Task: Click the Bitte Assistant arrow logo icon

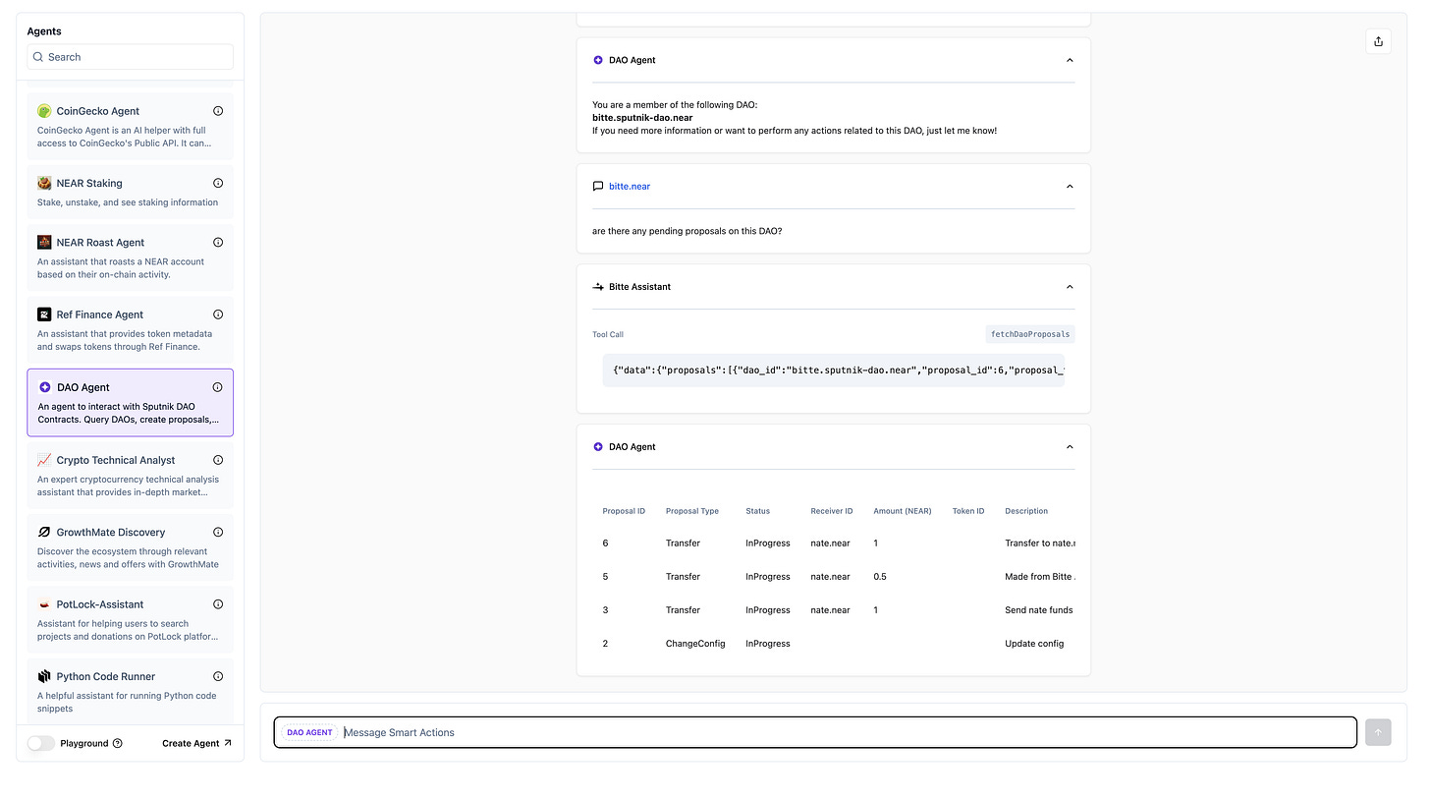Action: (598, 287)
